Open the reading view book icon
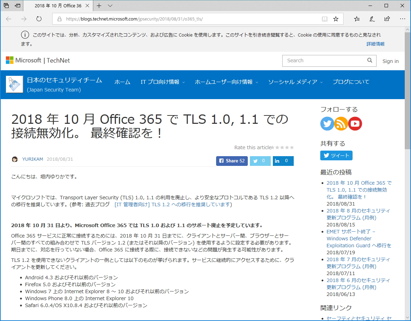Screen dimensions: 411x321 [x=324, y=19]
